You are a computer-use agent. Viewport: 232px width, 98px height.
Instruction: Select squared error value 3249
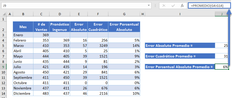click(98, 46)
